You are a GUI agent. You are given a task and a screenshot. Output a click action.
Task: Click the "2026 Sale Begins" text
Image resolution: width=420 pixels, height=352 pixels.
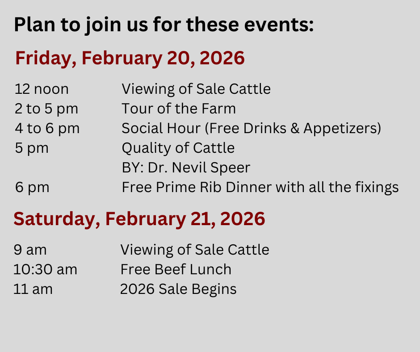tap(178, 289)
